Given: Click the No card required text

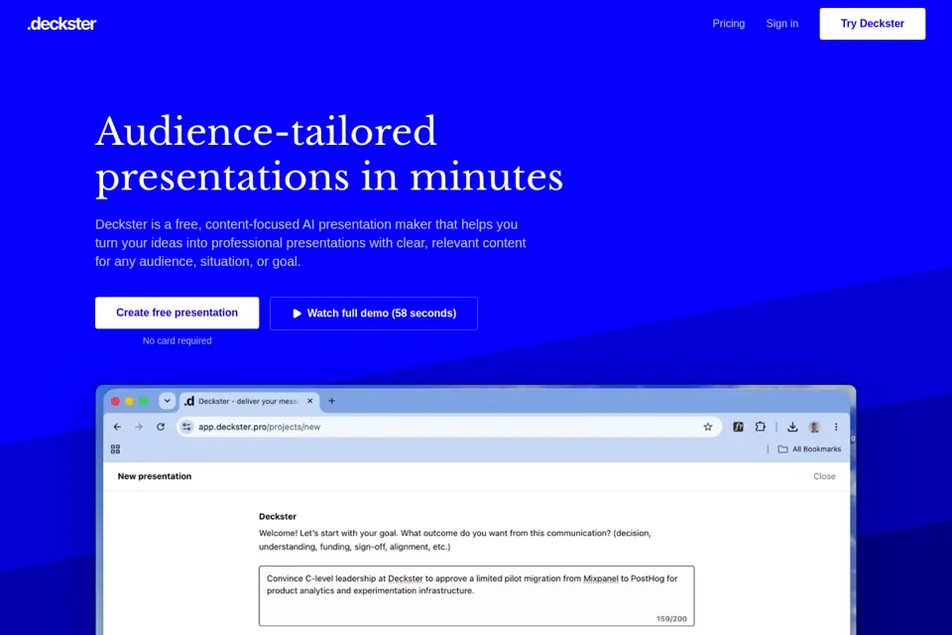Looking at the screenshot, I should pyautogui.click(x=178, y=341).
